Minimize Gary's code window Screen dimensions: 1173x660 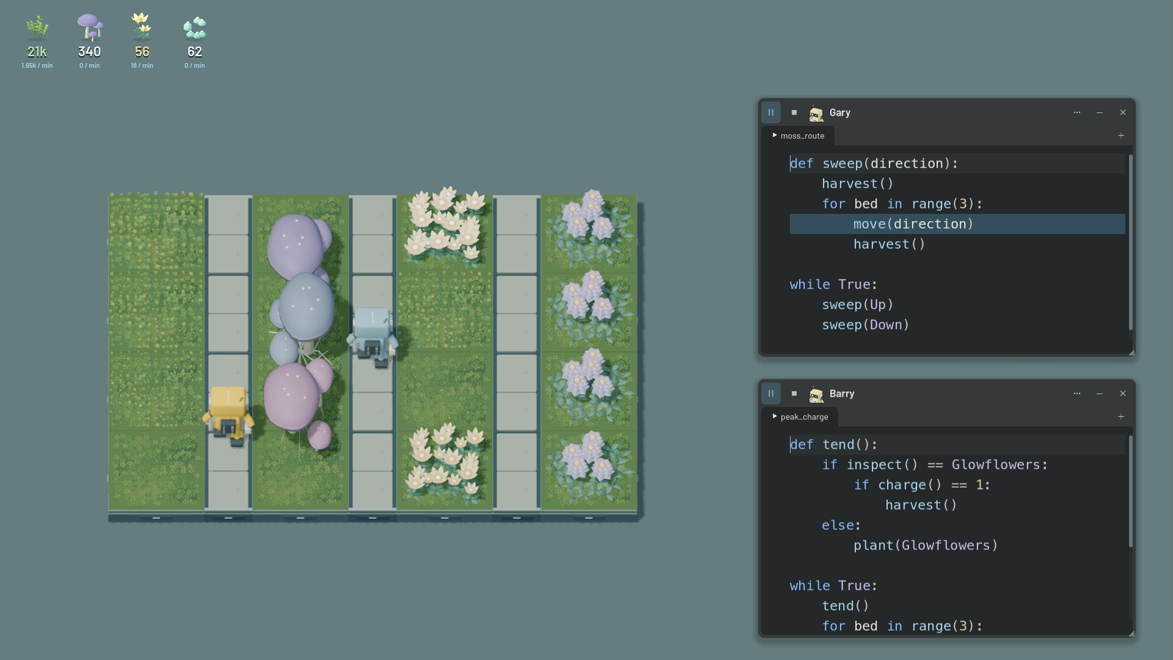click(1100, 112)
